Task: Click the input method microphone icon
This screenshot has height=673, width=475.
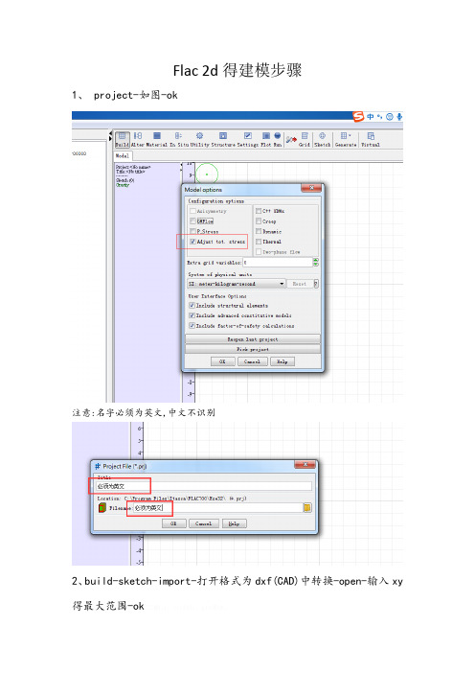Action: 399,116
